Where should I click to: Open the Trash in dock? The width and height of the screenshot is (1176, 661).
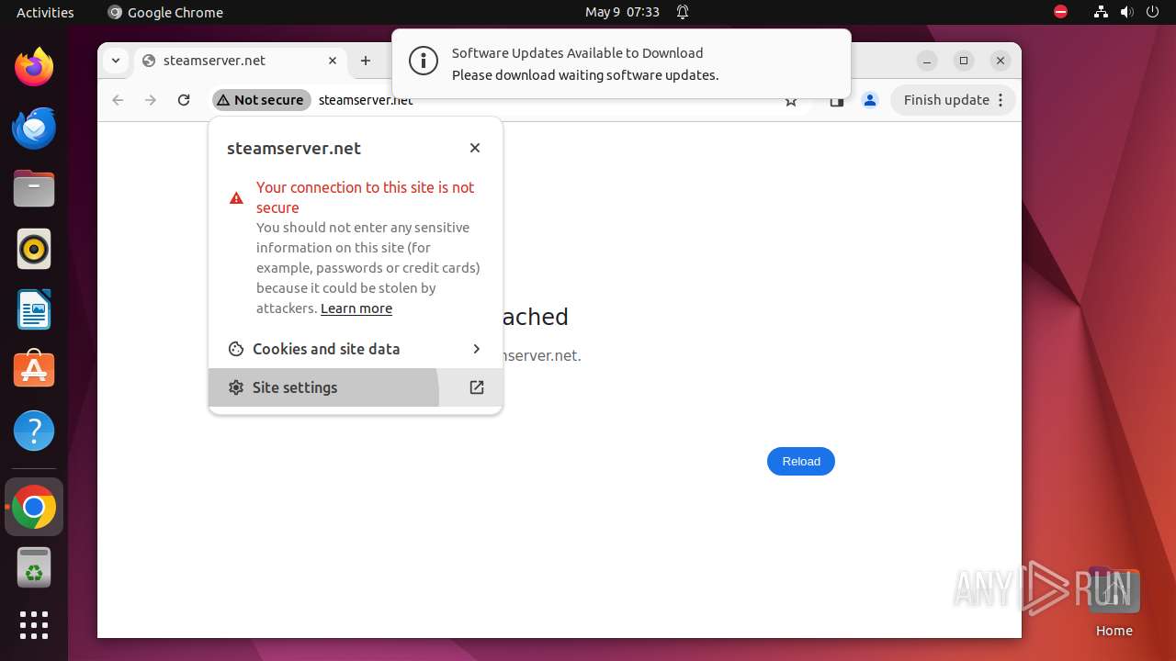pos(34,567)
